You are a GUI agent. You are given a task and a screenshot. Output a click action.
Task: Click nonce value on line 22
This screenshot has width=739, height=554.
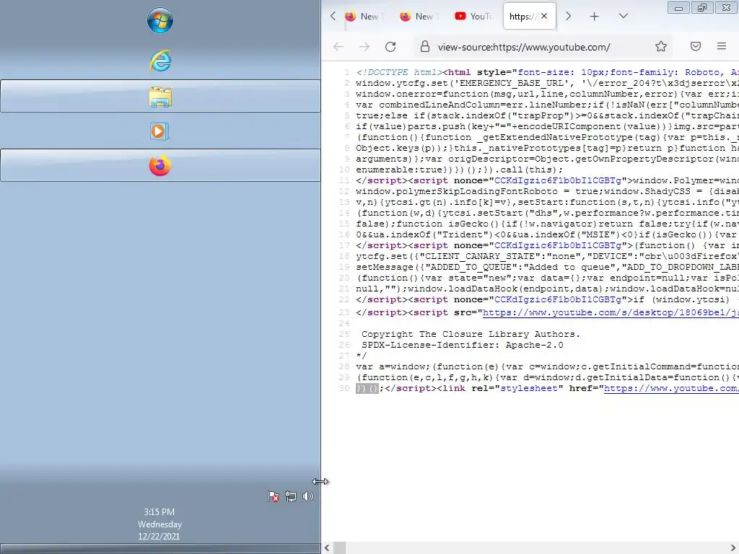(558, 299)
